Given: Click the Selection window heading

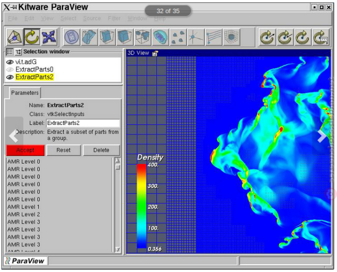Looking at the screenshot, I should coord(46,52).
